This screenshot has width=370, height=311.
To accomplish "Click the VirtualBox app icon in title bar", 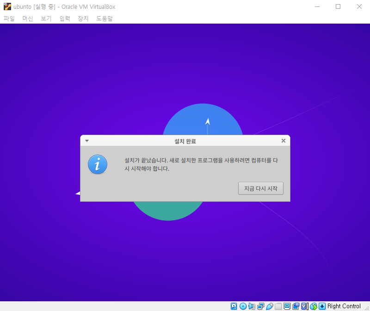I will (7, 6).
